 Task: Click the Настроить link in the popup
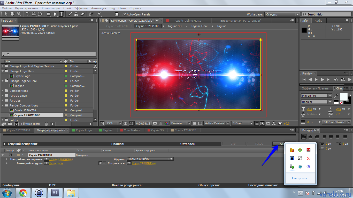[x=301, y=178]
